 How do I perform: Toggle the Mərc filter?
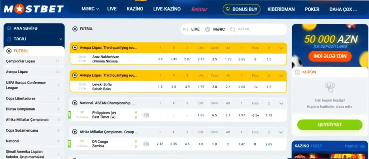click(215, 29)
